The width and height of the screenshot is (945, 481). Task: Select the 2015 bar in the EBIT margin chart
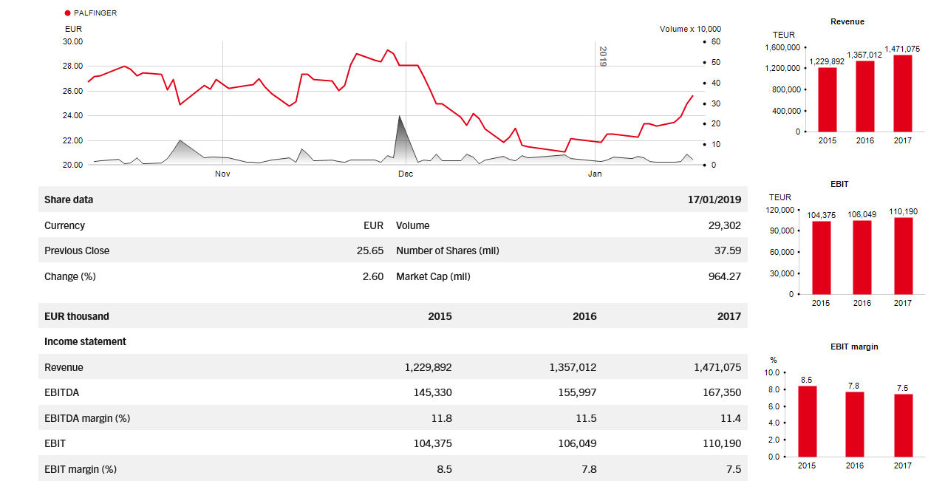pos(807,421)
